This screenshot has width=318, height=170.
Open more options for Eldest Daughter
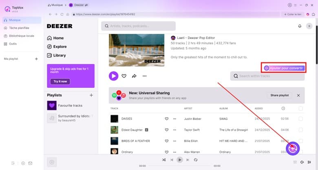click(x=174, y=130)
